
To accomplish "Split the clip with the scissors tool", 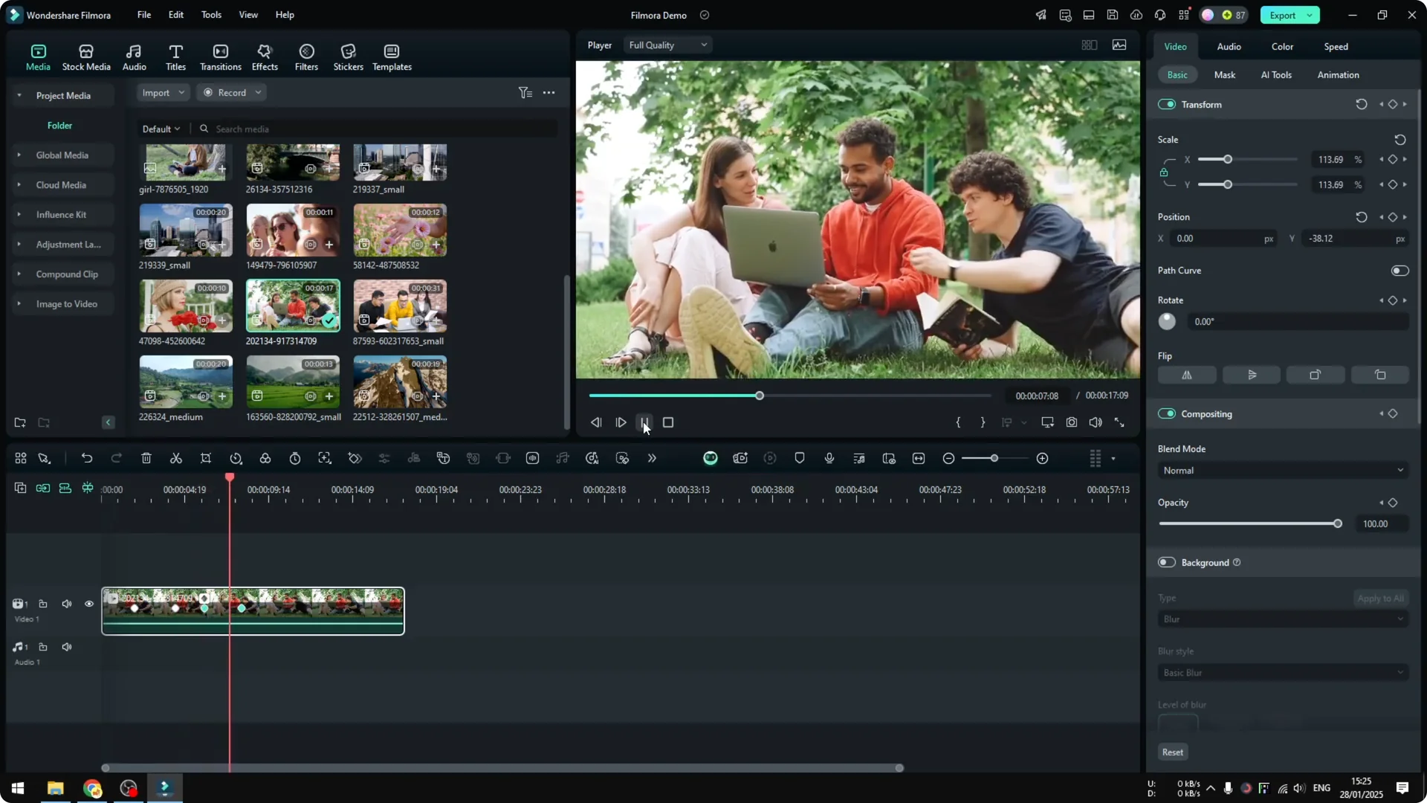I will (x=176, y=458).
